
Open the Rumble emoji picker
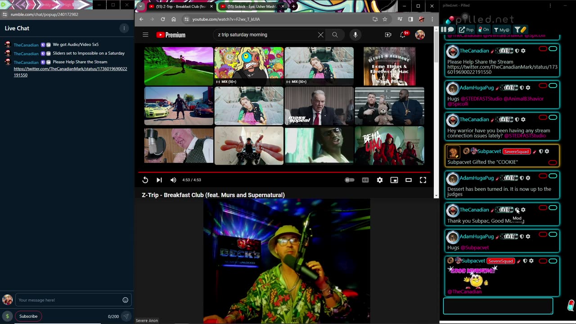[x=125, y=300]
